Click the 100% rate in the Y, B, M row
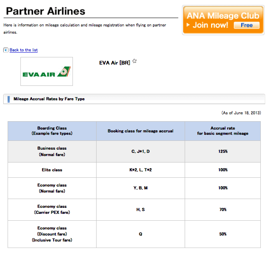 (223, 188)
